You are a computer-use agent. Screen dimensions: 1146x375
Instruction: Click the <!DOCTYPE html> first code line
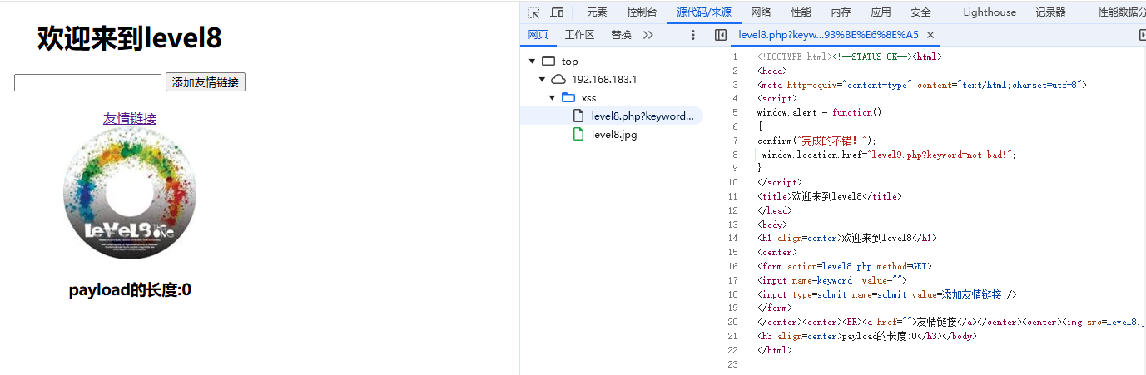click(850, 57)
